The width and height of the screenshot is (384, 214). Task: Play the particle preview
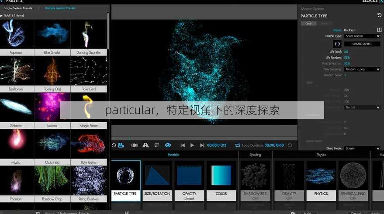[x=192, y=145]
